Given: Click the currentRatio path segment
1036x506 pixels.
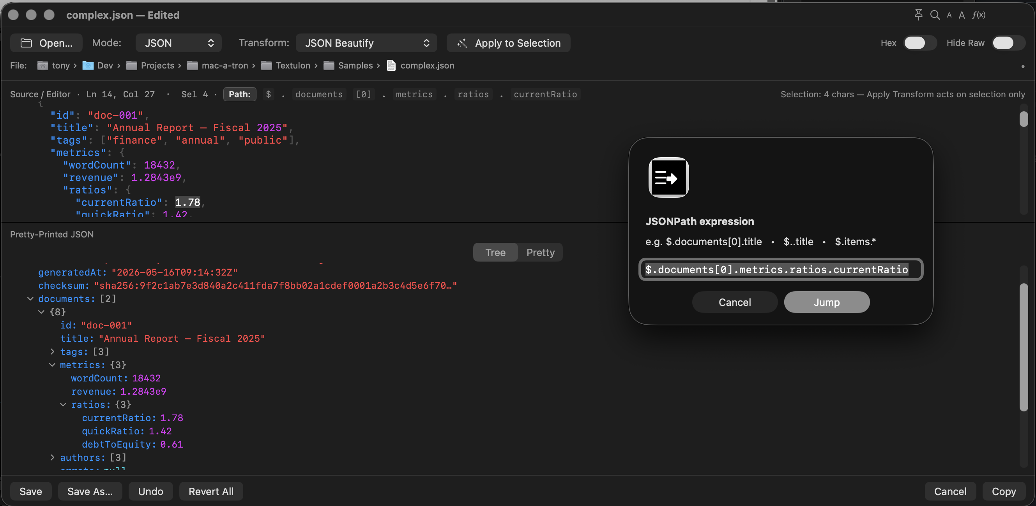Looking at the screenshot, I should point(545,94).
